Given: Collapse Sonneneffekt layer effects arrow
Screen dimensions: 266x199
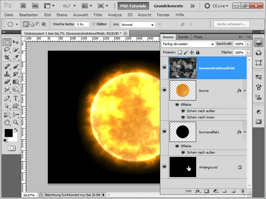Looking at the screenshot, I should tap(245, 132).
